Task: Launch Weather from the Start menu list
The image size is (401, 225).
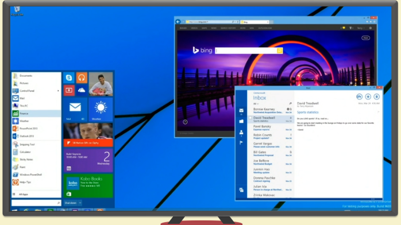Action: coord(36,121)
